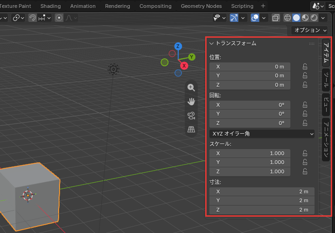Open the オプション dropdown
The width and height of the screenshot is (335, 233).
pos(309,30)
